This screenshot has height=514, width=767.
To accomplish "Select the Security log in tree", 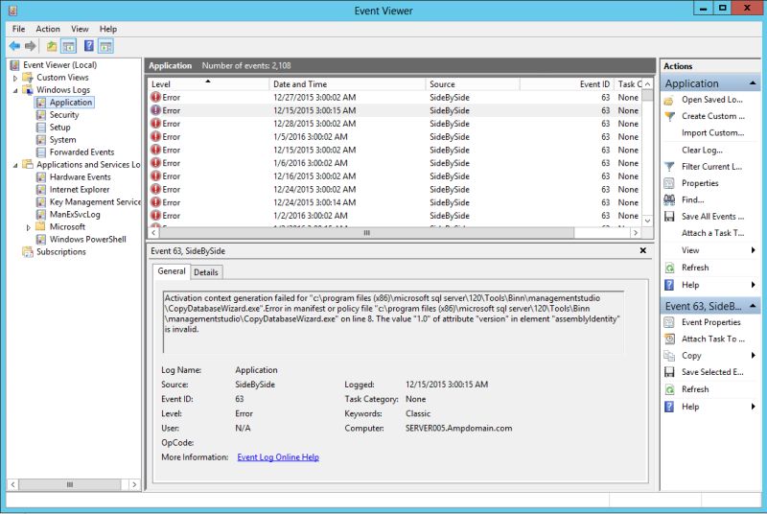I will (x=64, y=114).
